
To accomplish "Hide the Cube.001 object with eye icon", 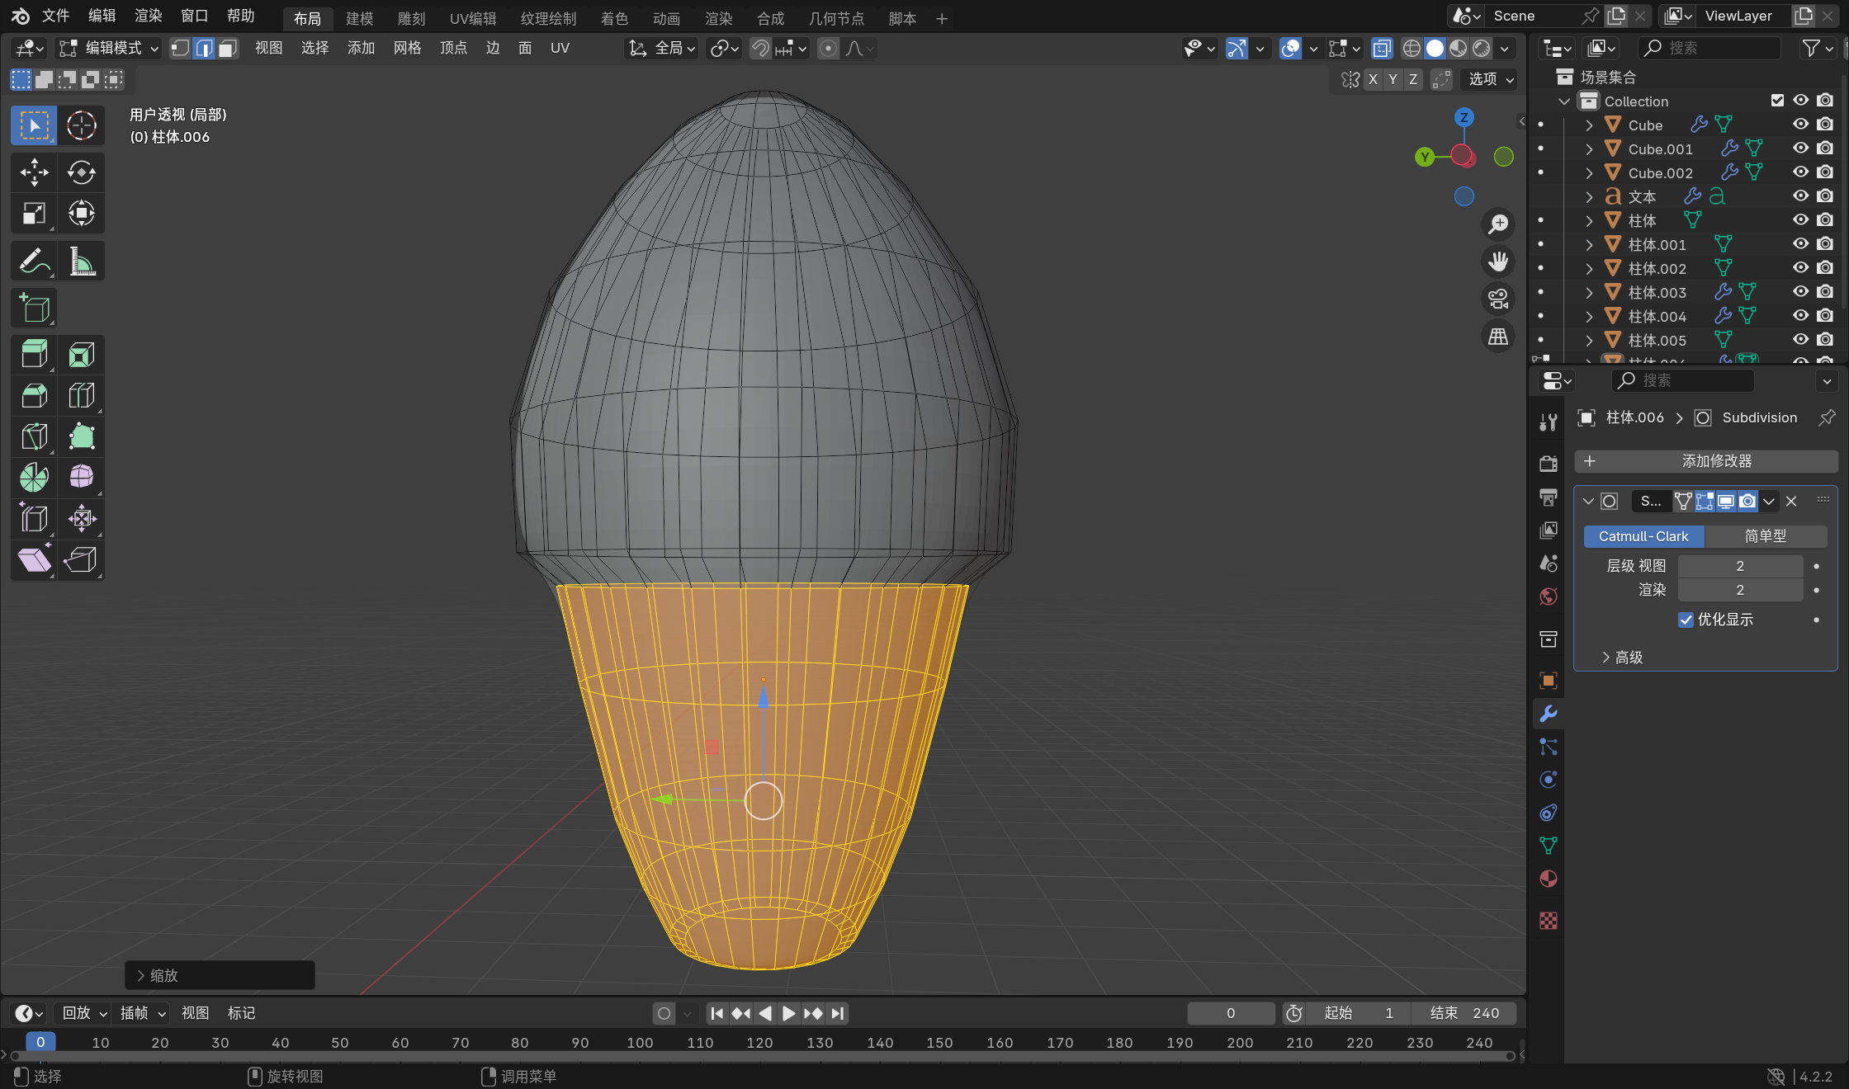I will point(1800,148).
